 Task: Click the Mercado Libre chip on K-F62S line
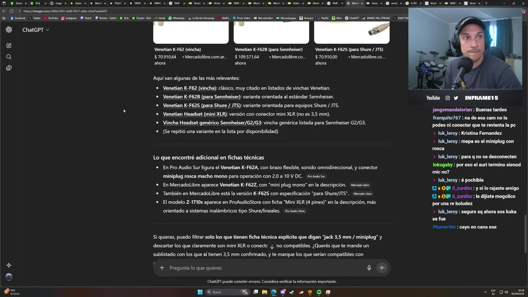pos(363,194)
